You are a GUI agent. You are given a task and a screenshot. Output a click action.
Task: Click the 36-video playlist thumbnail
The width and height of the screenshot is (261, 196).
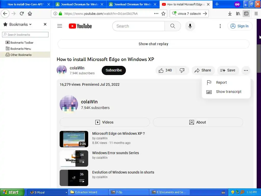pos(74,178)
